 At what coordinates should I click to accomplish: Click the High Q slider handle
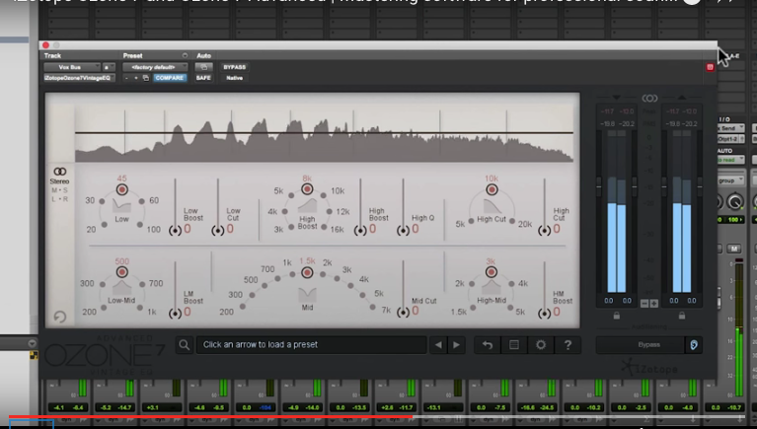click(403, 231)
